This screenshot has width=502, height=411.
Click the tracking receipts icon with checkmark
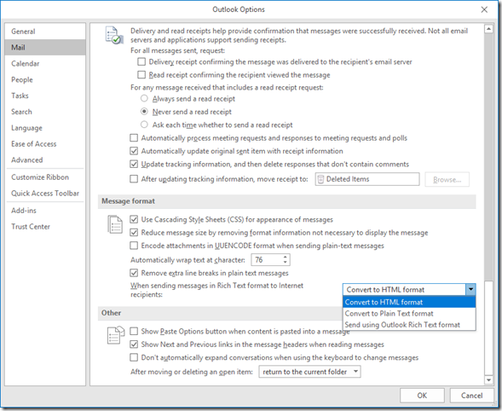(x=114, y=35)
